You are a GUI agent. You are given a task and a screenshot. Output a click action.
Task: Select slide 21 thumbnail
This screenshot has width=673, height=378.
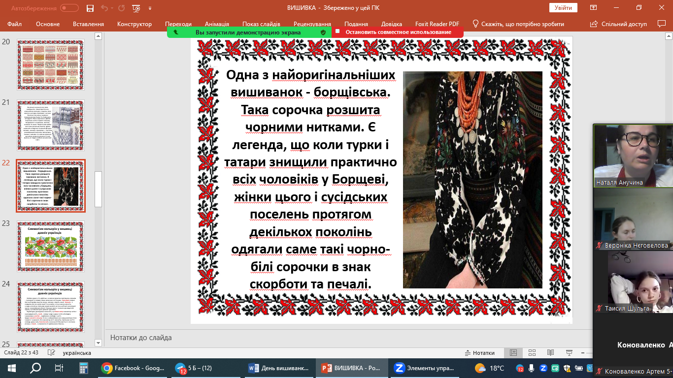point(51,125)
